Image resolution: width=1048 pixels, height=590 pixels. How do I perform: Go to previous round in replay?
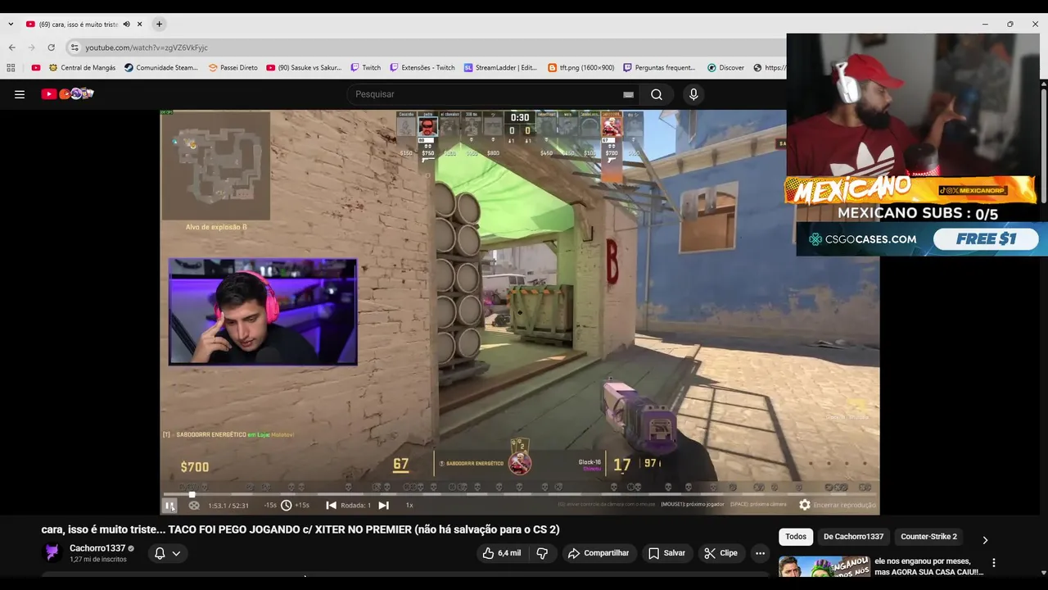(331, 506)
